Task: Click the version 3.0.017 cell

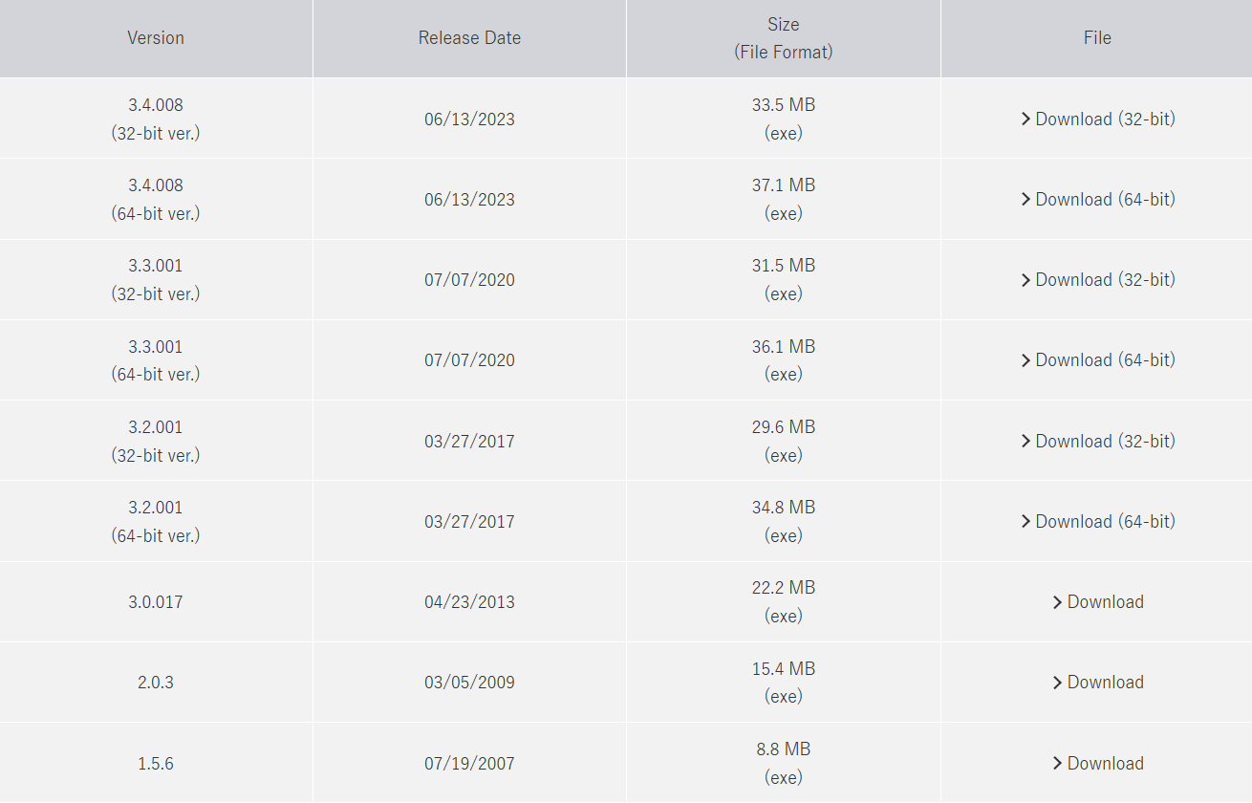Action: coord(156,602)
